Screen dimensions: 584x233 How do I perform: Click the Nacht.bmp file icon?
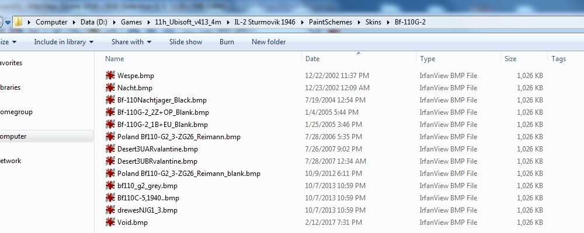[x=110, y=88]
